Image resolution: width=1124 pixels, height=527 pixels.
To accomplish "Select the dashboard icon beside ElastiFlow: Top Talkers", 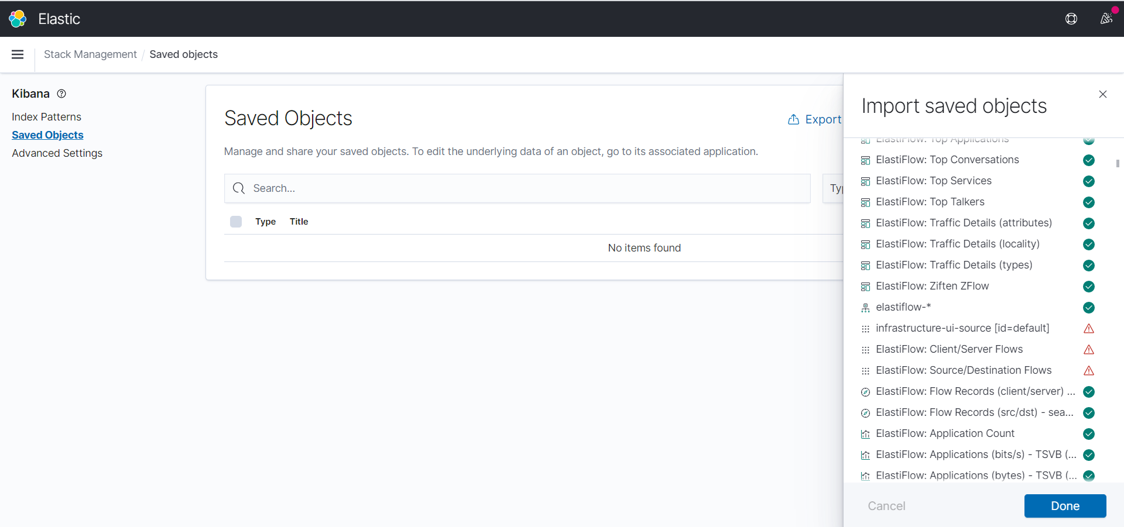I will point(865,202).
